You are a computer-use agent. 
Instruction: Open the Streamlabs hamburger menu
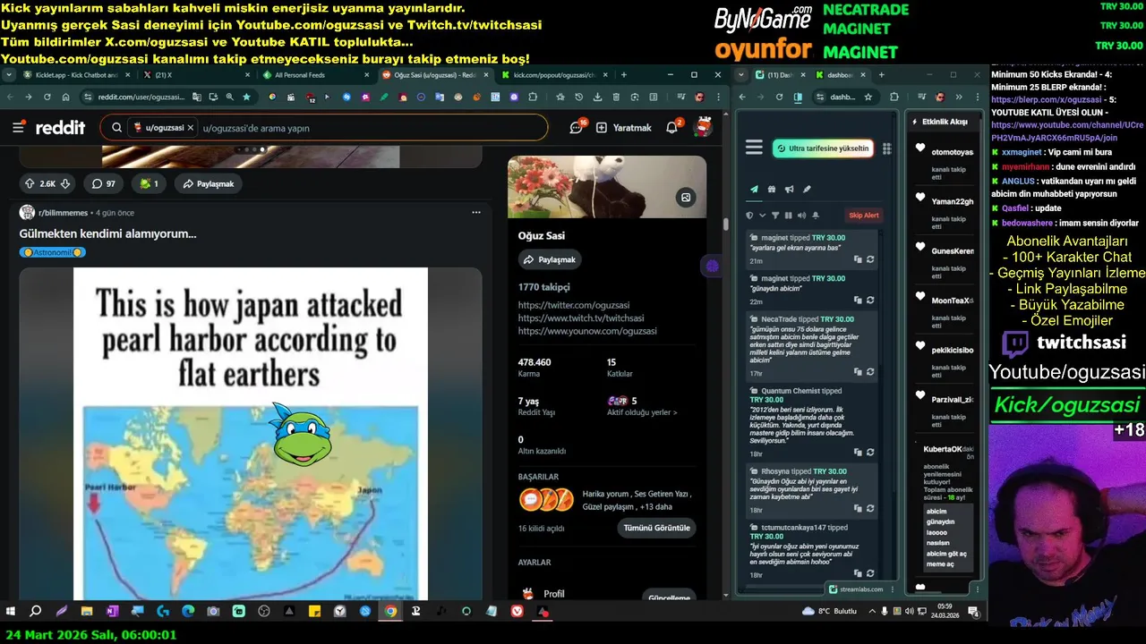(x=754, y=148)
